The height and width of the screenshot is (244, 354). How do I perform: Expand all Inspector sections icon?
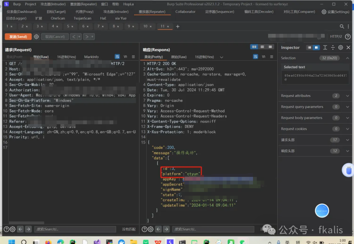click(x=325, y=47)
